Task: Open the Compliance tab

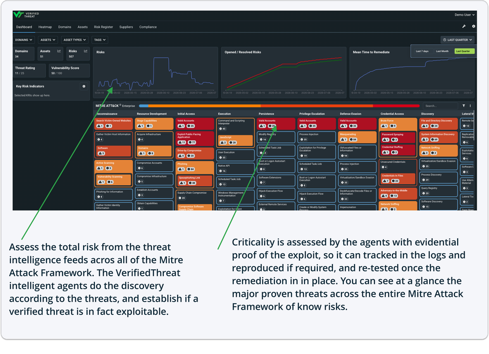Action: pos(148,27)
